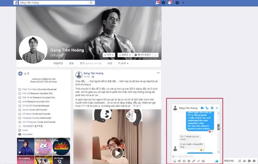Click the round profile picture
The width and height of the screenshot is (258, 164).
click(x=33, y=49)
